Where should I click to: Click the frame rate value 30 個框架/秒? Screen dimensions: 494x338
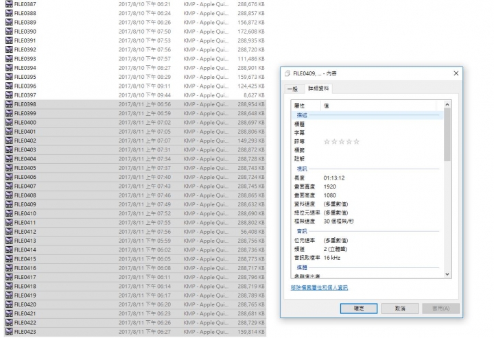point(339,221)
